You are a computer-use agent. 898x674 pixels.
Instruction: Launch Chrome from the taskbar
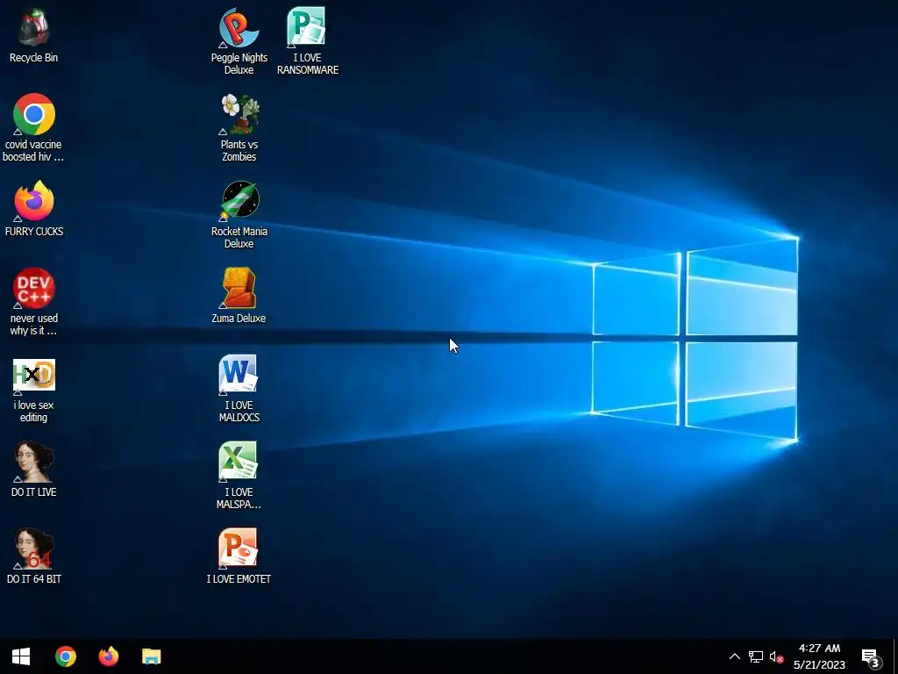click(66, 656)
